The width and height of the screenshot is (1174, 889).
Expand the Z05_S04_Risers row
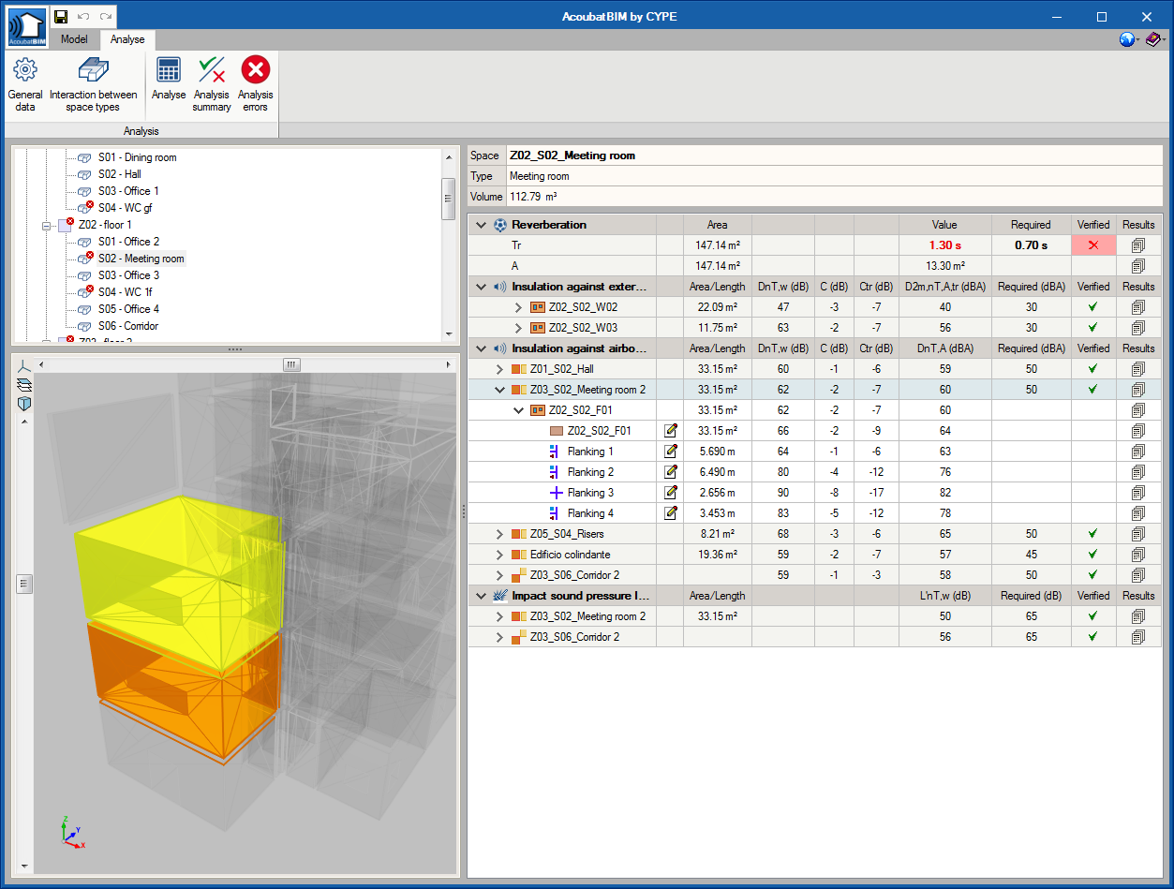[x=499, y=534]
